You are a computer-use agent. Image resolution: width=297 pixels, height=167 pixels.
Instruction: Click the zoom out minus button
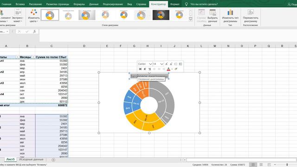[275, 165]
